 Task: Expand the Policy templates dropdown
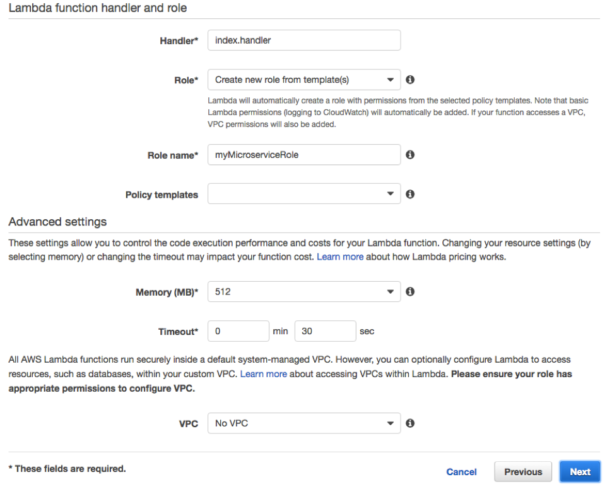tap(304, 194)
